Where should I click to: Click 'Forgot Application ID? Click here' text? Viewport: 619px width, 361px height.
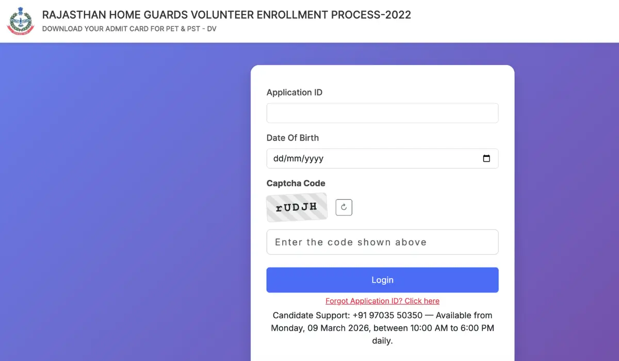(x=382, y=301)
